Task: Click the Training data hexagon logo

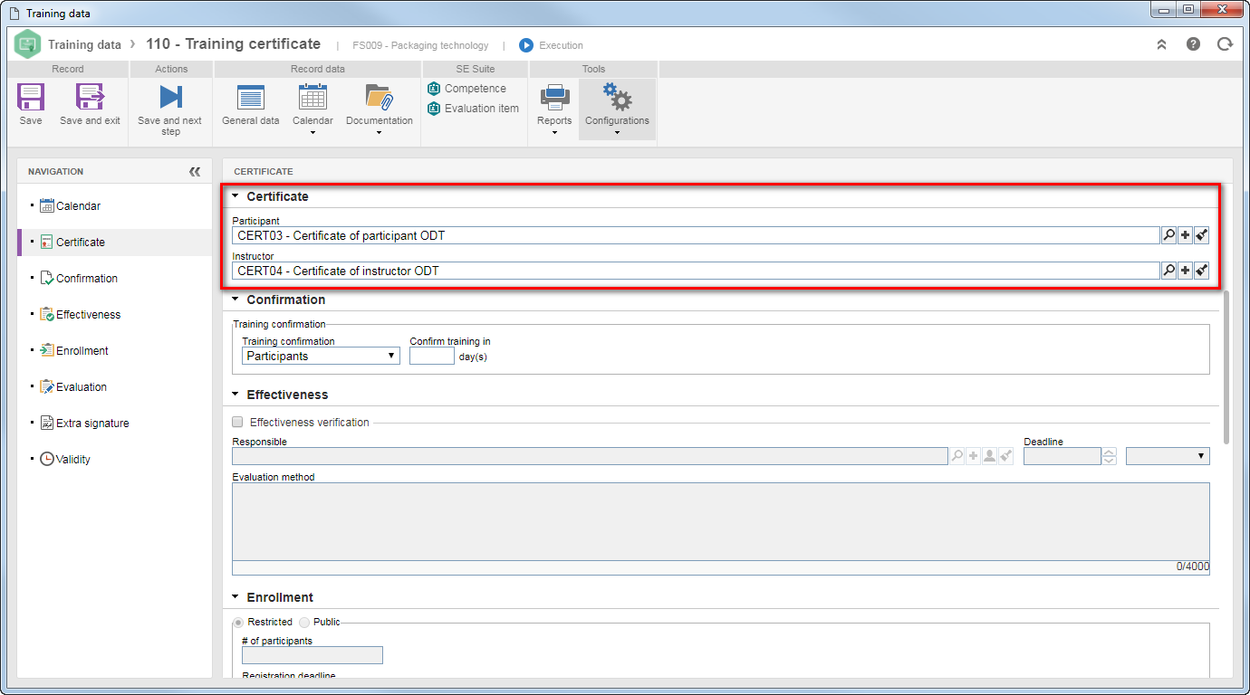Action: click(28, 43)
